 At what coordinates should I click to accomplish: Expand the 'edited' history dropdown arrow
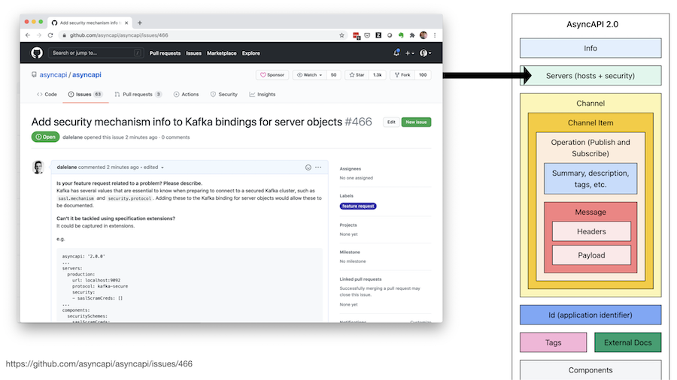click(x=162, y=167)
